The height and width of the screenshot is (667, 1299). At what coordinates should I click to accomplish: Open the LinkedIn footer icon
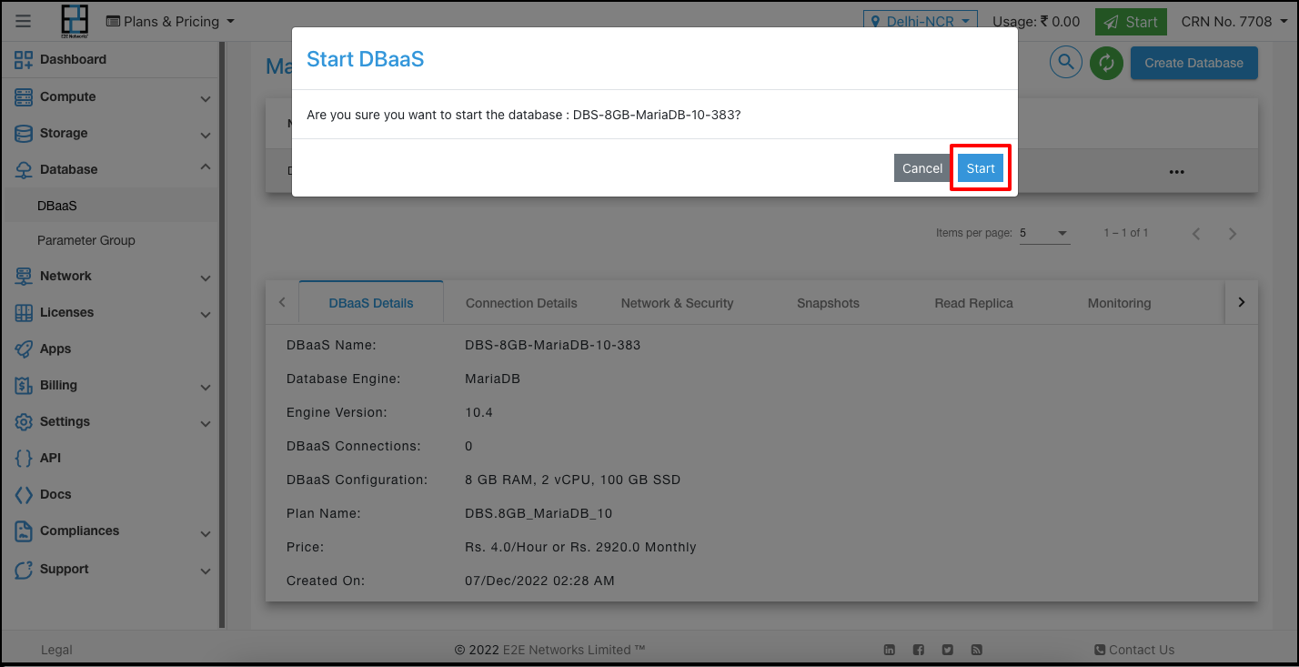(x=890, y=650)
